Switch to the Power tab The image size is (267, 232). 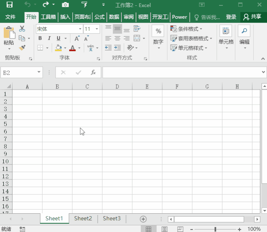(x=179, y=17)
